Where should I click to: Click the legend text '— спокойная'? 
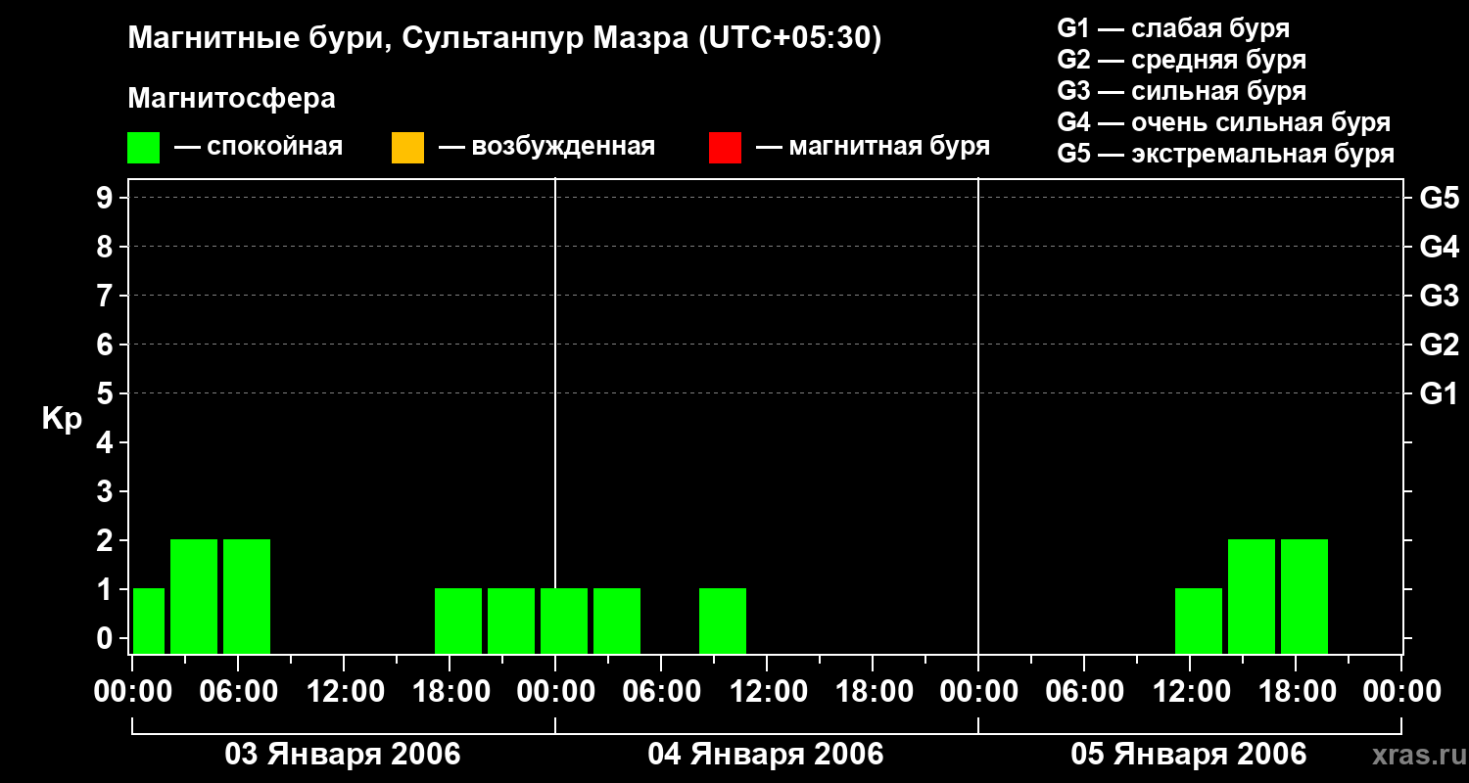(x=259, y=147)
